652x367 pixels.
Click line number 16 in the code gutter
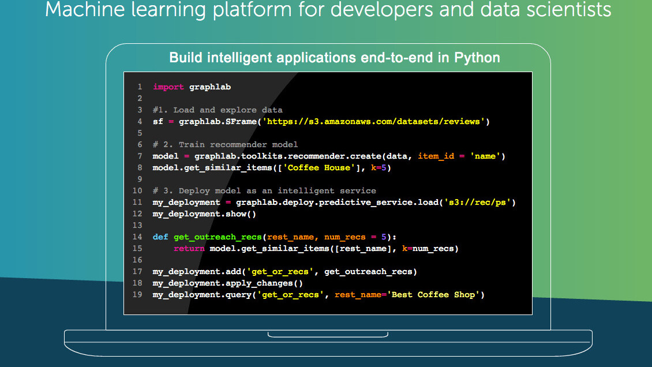[x=137, y=260]
